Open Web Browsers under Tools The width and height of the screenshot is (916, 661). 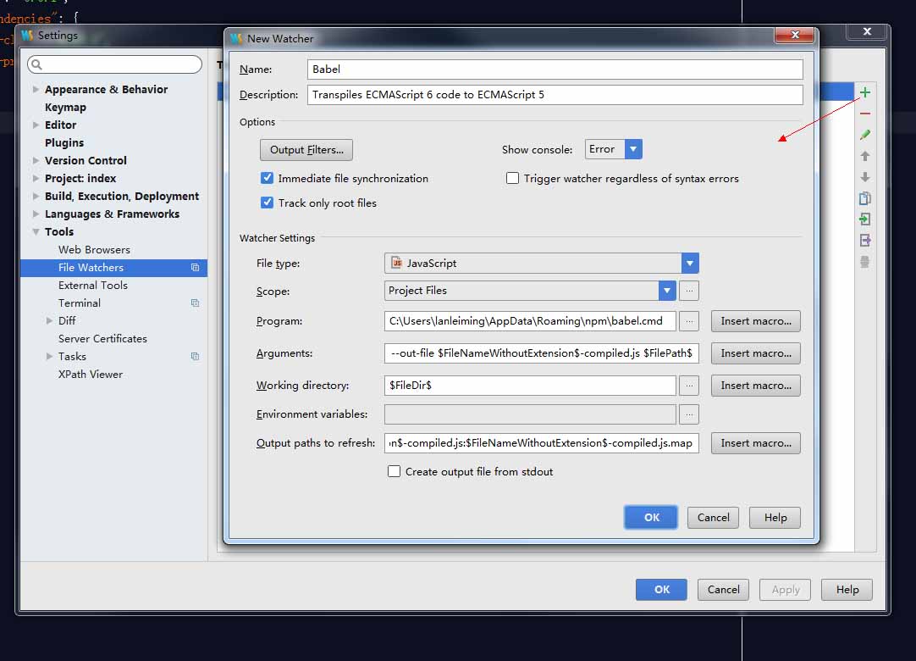(x=94, y=250)
